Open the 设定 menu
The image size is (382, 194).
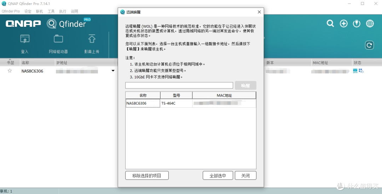click(x=28, y=11)
